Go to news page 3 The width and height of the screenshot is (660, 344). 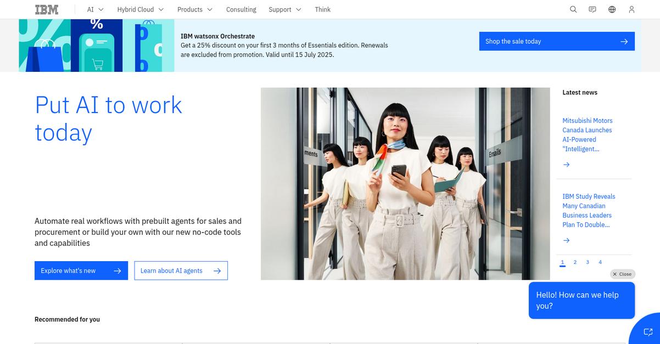[588, 262]
